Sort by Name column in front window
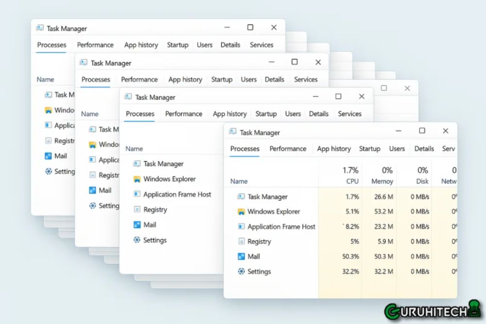 (x=239, y=181)
